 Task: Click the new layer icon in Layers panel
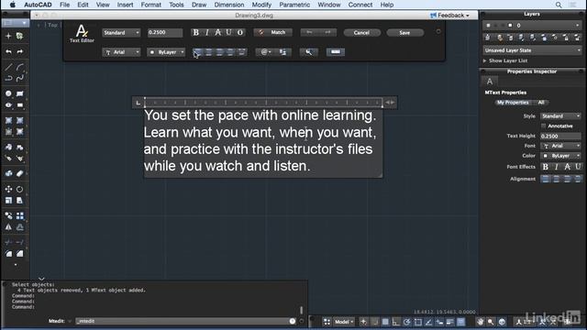pos(487,38)
